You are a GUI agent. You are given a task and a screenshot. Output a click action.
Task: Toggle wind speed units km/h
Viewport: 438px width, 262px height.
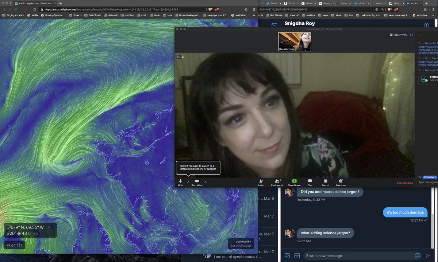[x=33, y=233]
